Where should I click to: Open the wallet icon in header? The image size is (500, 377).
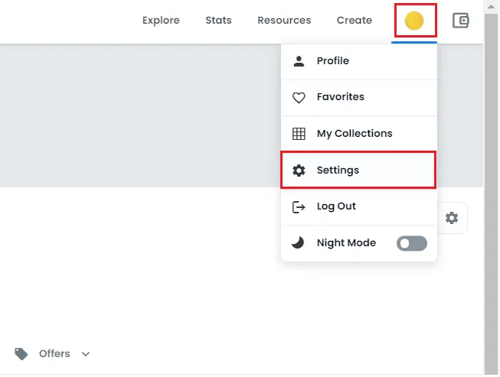460,21
